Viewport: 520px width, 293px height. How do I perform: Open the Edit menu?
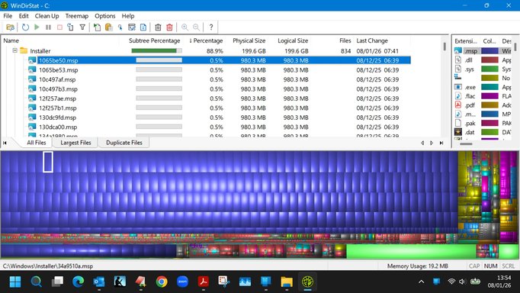pos(24,16)
